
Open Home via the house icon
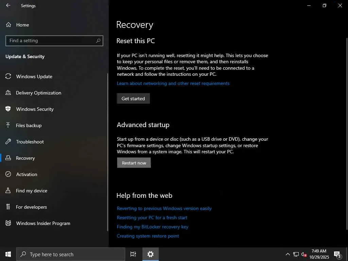[8, 24]
